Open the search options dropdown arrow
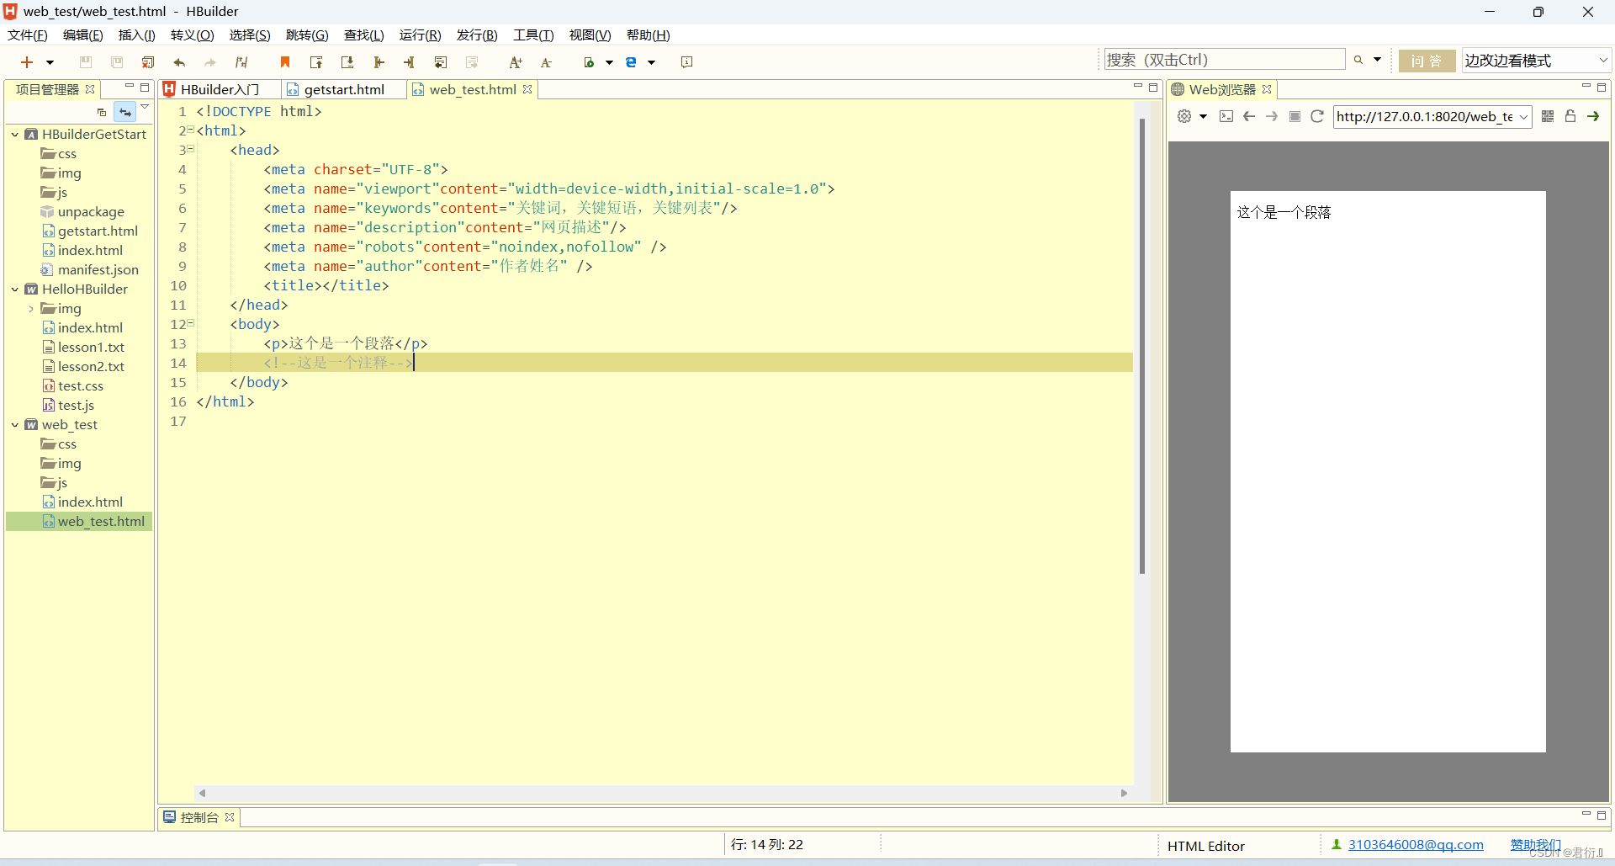 pyautogui.click(x=1377, y=60)
